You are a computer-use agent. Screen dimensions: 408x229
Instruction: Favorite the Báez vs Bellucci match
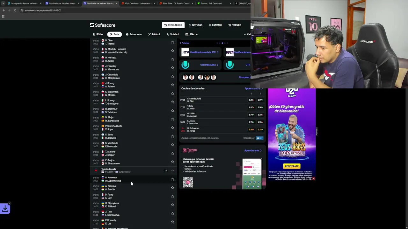tap(172, 136)
